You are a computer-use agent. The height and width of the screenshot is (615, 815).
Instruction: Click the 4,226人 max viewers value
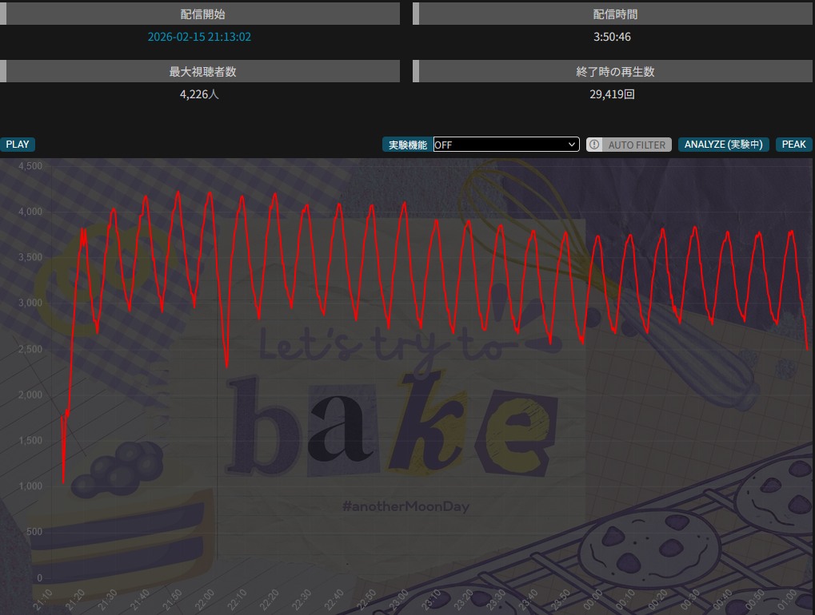point(199,94)
